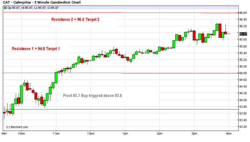Click the 93.20 price axis label
The image size is (250, 142).
[x=243, y=127]
